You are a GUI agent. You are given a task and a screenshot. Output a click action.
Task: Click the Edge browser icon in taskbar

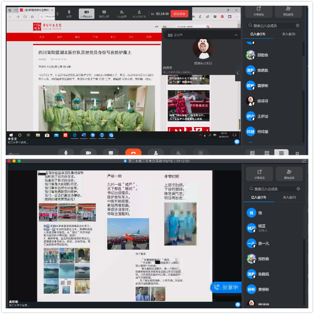pos(74,135)
